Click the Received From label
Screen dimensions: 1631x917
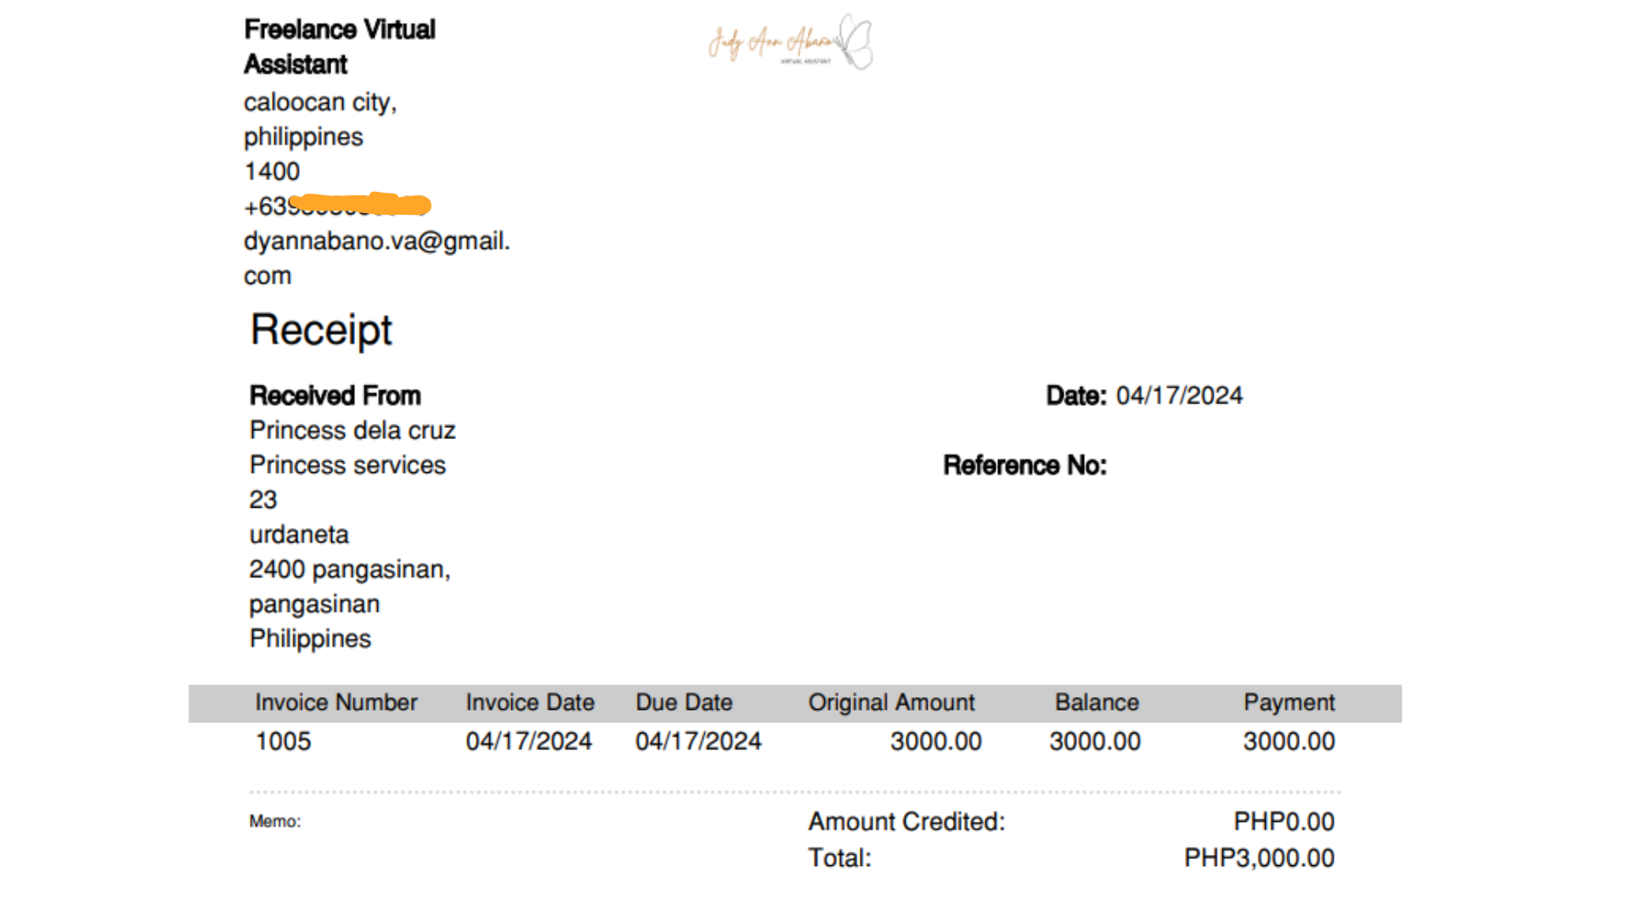point(335,396)
